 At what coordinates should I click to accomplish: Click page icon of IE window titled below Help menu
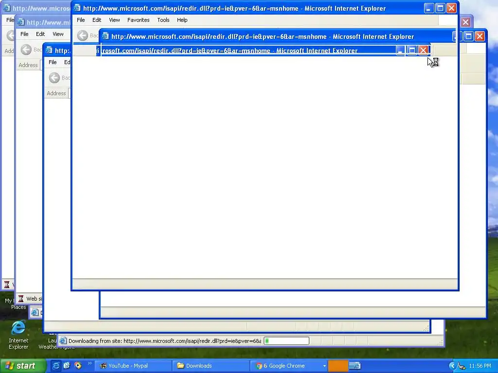click(106, 36)
